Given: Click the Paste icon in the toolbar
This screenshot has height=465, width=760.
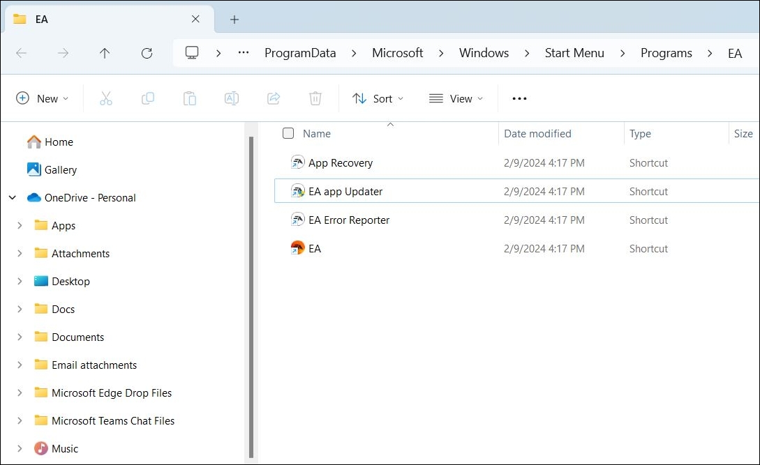Looking at the screenshot, I should (x=189, y=98).
